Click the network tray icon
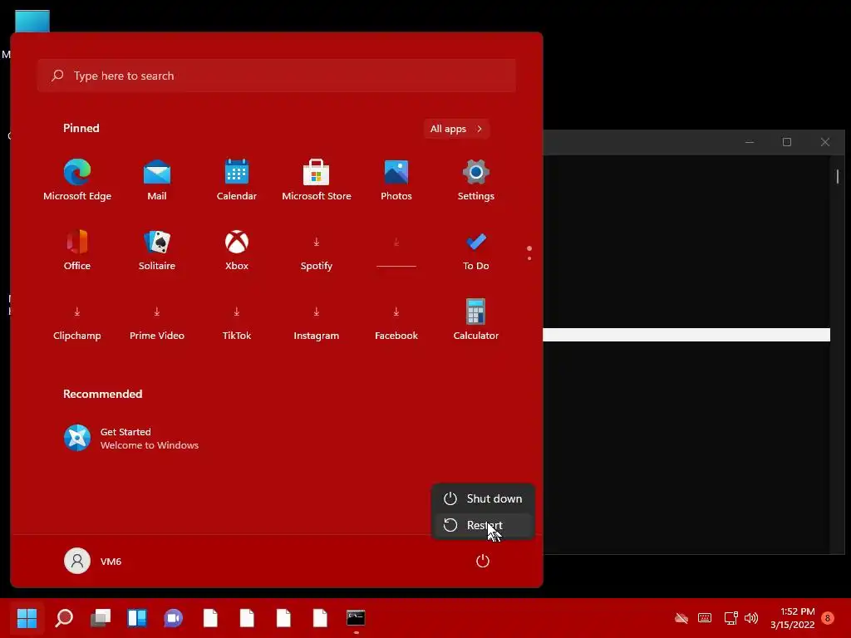 pyautogui.click(x=730, y=618)
